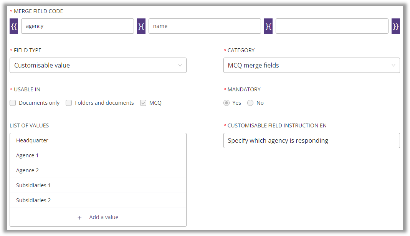Toggle the MCQ checkbox

click(x=143, y=103)
